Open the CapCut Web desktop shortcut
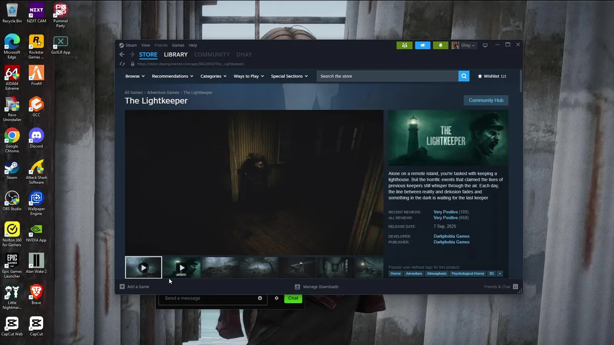The height and width of the screenshot is (345, 614). [12, 326]
